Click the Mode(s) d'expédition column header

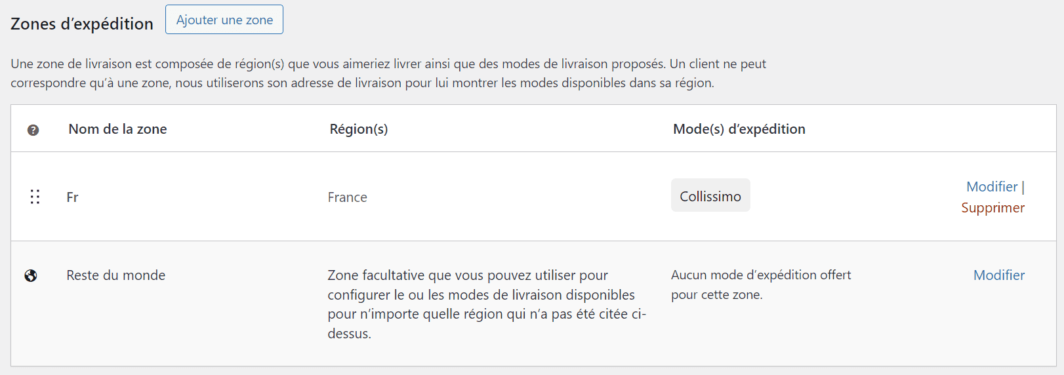click(x=739, y=129)
